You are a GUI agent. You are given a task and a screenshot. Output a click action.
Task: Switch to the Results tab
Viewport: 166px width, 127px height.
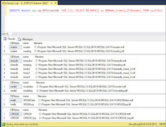[9, 39]
